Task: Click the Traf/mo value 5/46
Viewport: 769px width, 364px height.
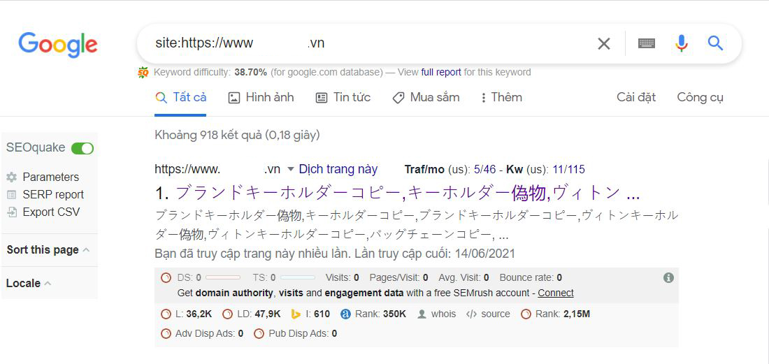Action: [484, 170]
